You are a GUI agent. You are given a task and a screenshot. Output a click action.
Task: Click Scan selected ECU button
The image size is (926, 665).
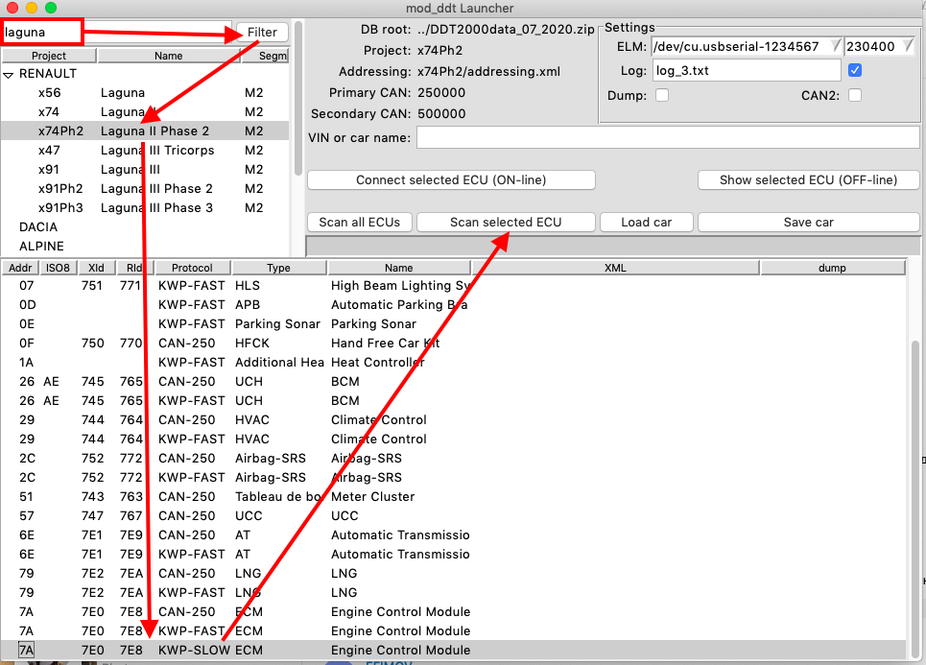(x=506, y=222)
